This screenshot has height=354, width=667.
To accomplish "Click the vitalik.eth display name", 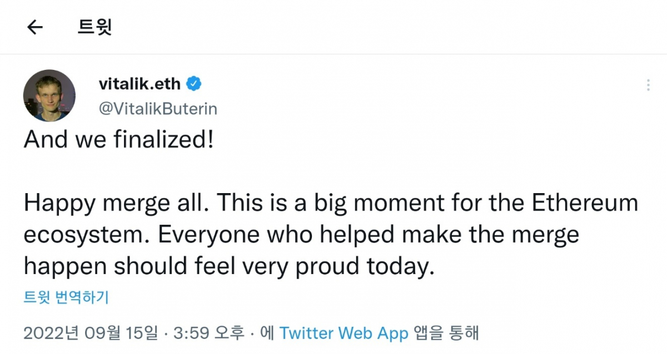I will tap(140, 84).
